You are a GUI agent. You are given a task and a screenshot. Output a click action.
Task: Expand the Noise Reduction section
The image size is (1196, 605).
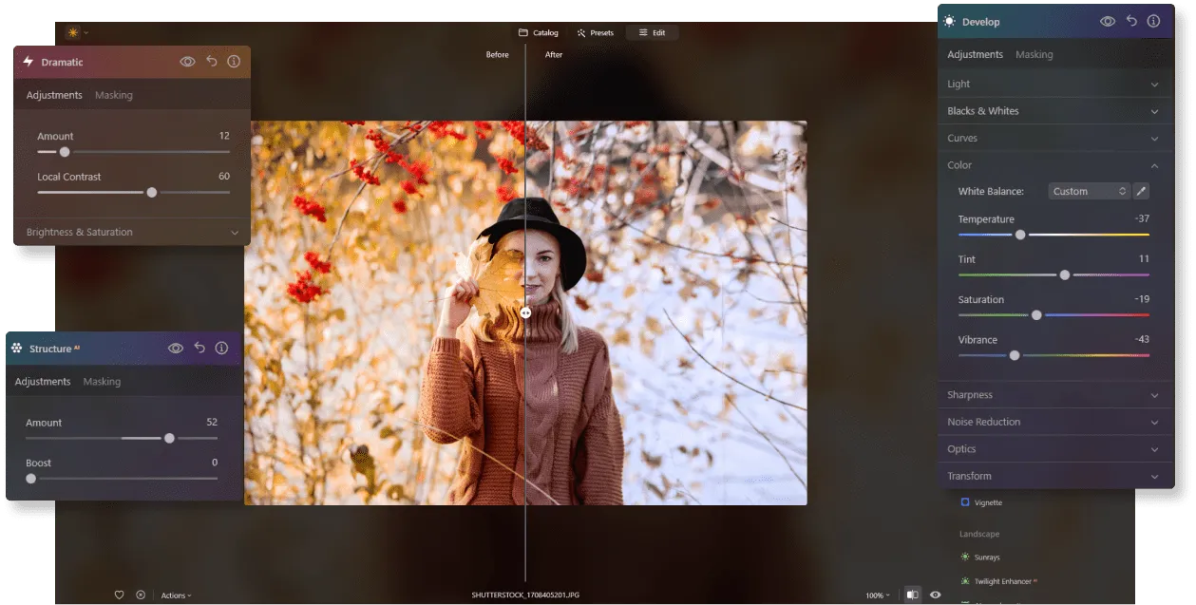click(x=1054, y=422)
